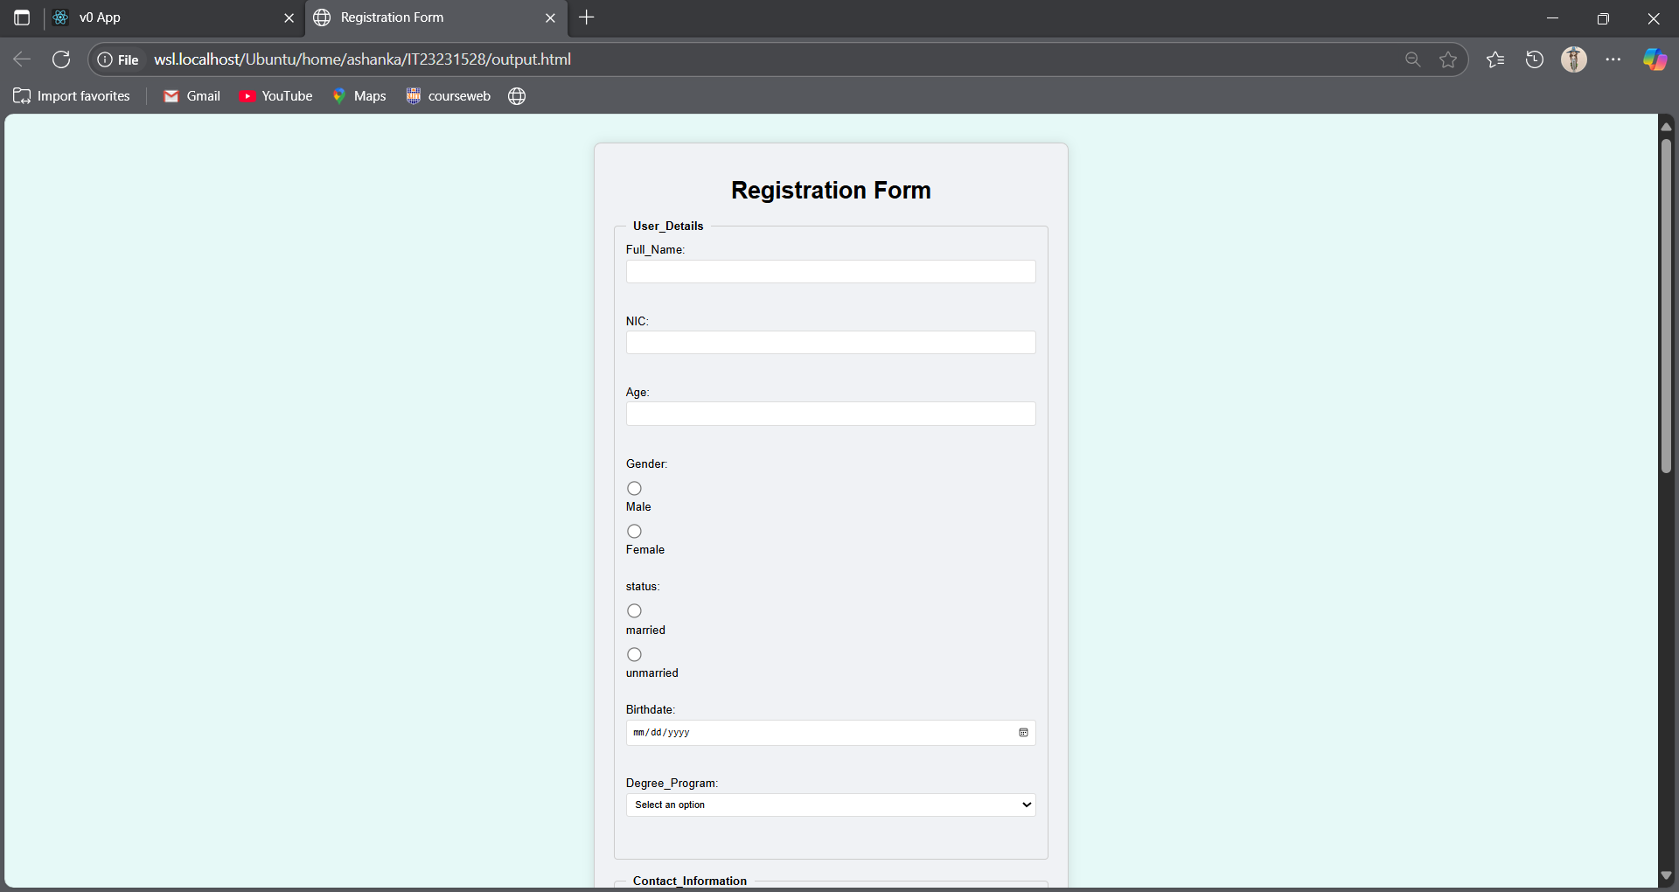Click the File site info icon

pos(118,59)
